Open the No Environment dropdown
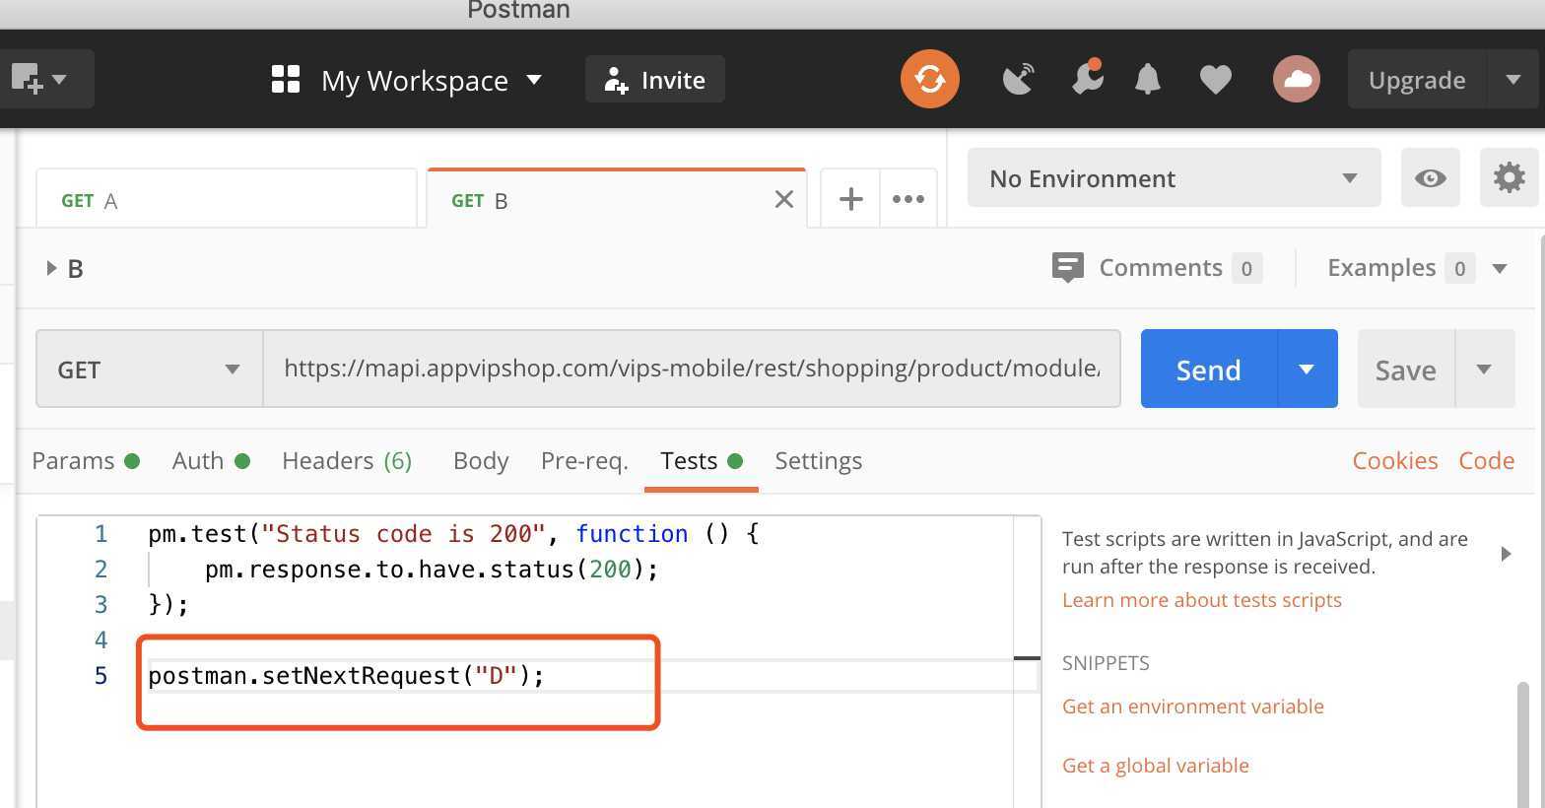 tap(1174, 178)
